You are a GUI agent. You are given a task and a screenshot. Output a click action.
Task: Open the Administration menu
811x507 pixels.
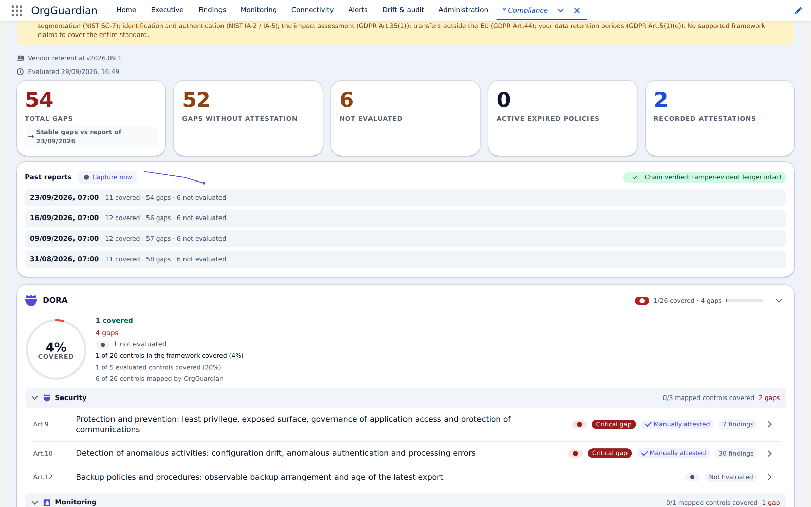[x=463, y=10]
